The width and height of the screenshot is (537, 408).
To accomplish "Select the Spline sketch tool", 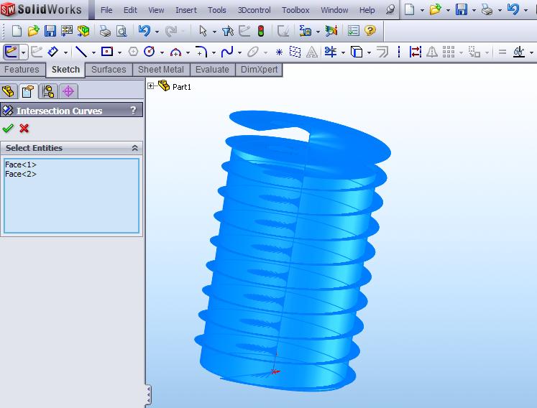I will click(227, 52).
